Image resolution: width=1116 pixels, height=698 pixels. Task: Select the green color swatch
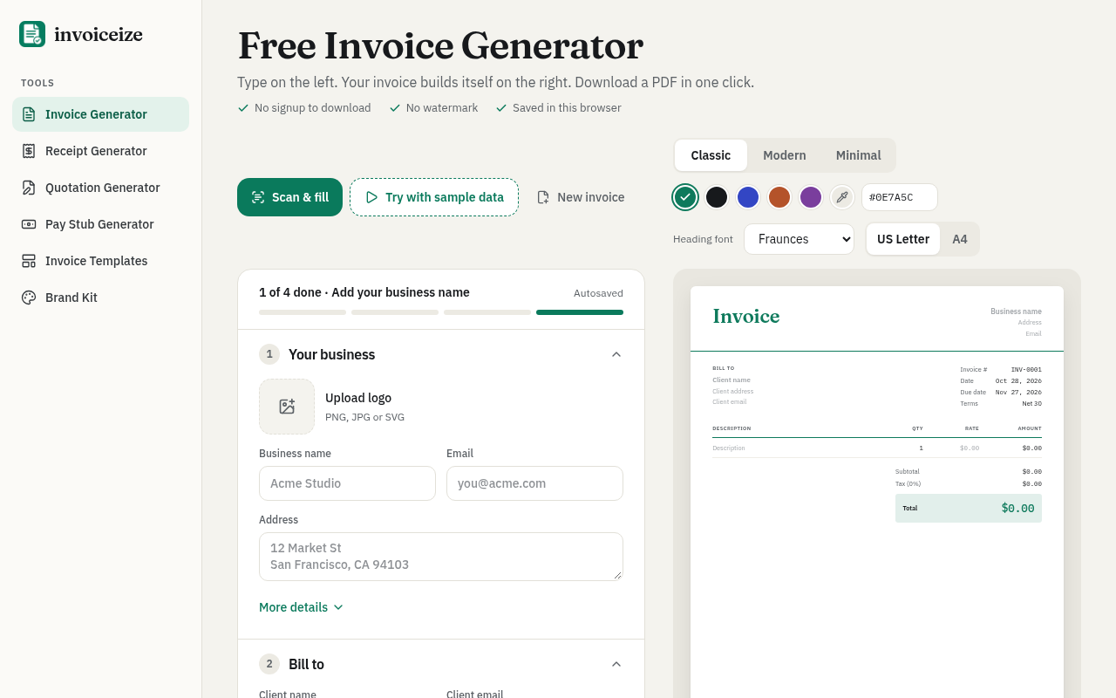(685, 197)
